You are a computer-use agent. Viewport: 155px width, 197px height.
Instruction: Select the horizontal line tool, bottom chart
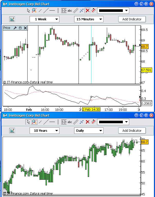(x=52, y=122)
